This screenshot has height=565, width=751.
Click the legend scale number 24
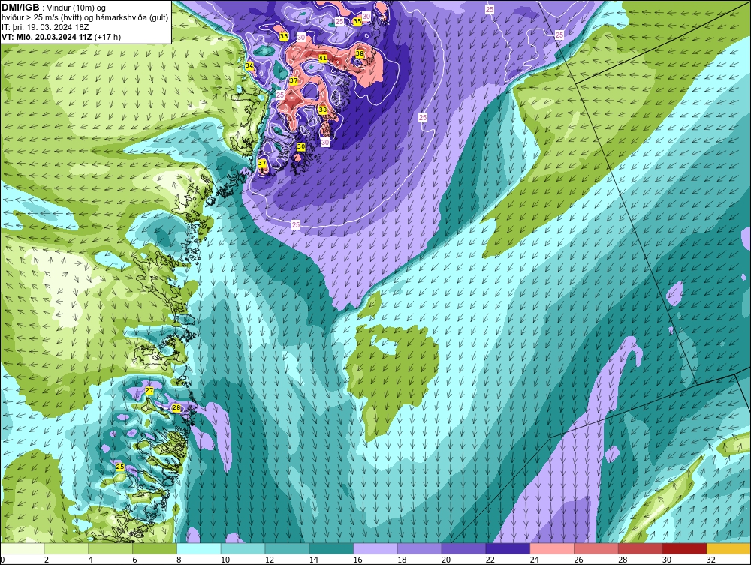[x=535, y=560]
